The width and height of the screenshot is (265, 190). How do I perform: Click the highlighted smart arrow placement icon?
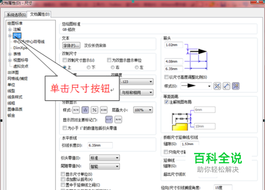[236, 86]
